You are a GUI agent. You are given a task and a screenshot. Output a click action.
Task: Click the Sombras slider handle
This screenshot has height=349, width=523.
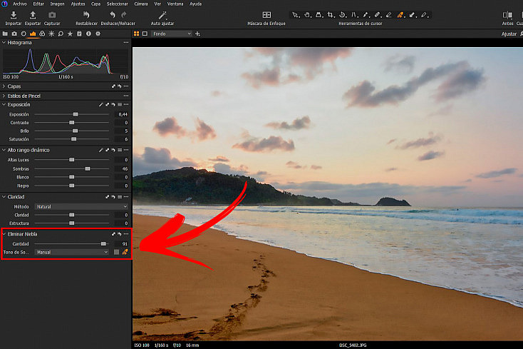click(x=88, y=169)
